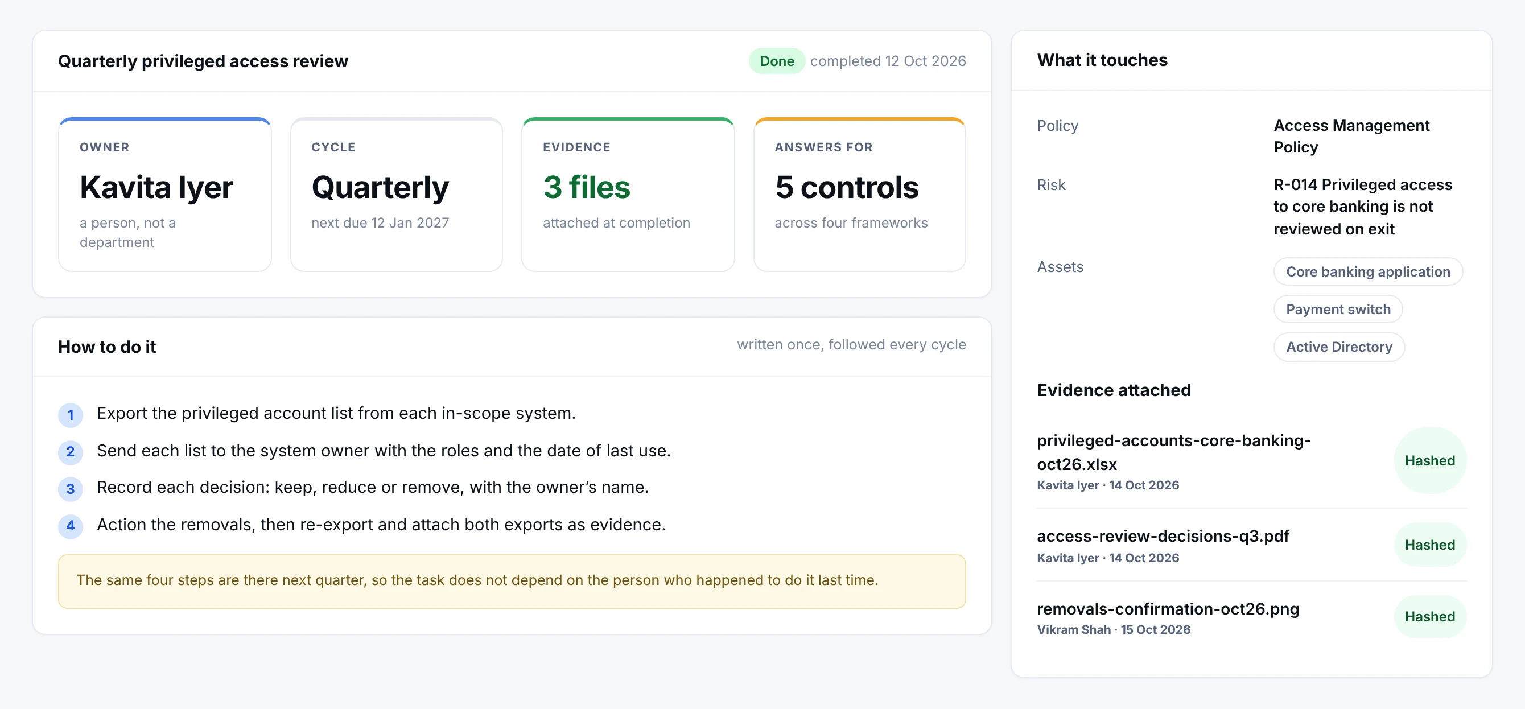Click the Assets field label

pos(1060,267)
